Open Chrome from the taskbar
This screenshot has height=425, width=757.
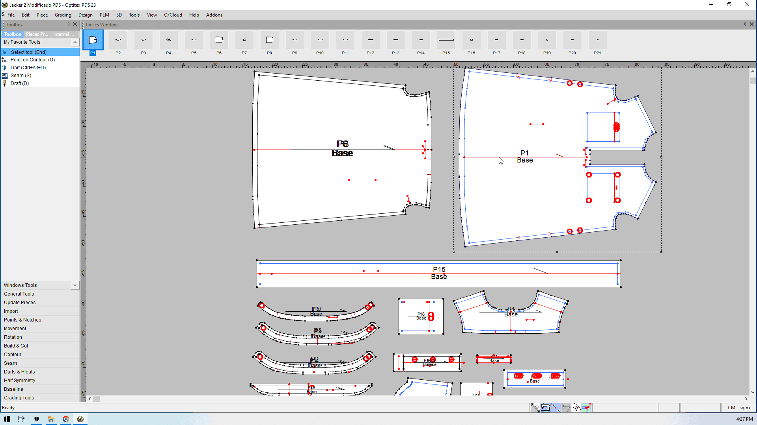[65, 419]
